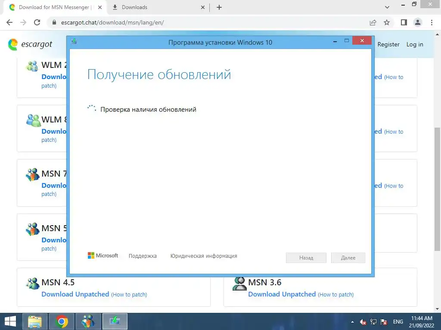441x330 pixels.
Task: Click the WLM 8 messenger icon
Action: (33, 120)
